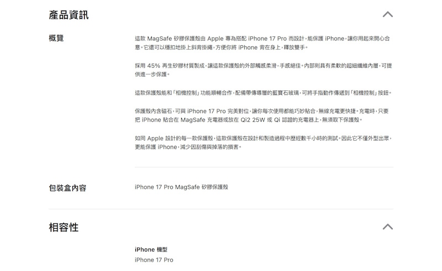Click the paragraph beginning 這款保護殼能和「相機控制」
Image resolution: width=442 pixels, height=271 pixels.
(263, 93)
